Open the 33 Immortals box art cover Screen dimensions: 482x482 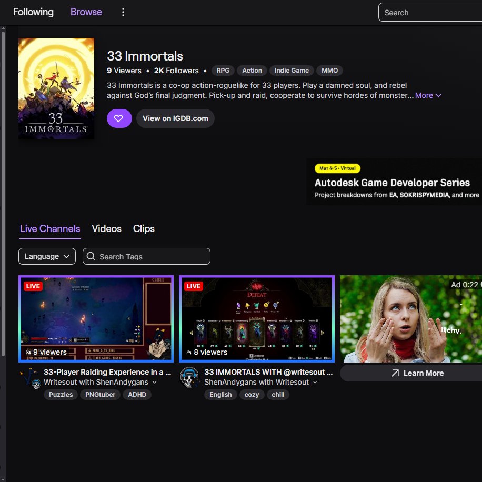[56, 88]
